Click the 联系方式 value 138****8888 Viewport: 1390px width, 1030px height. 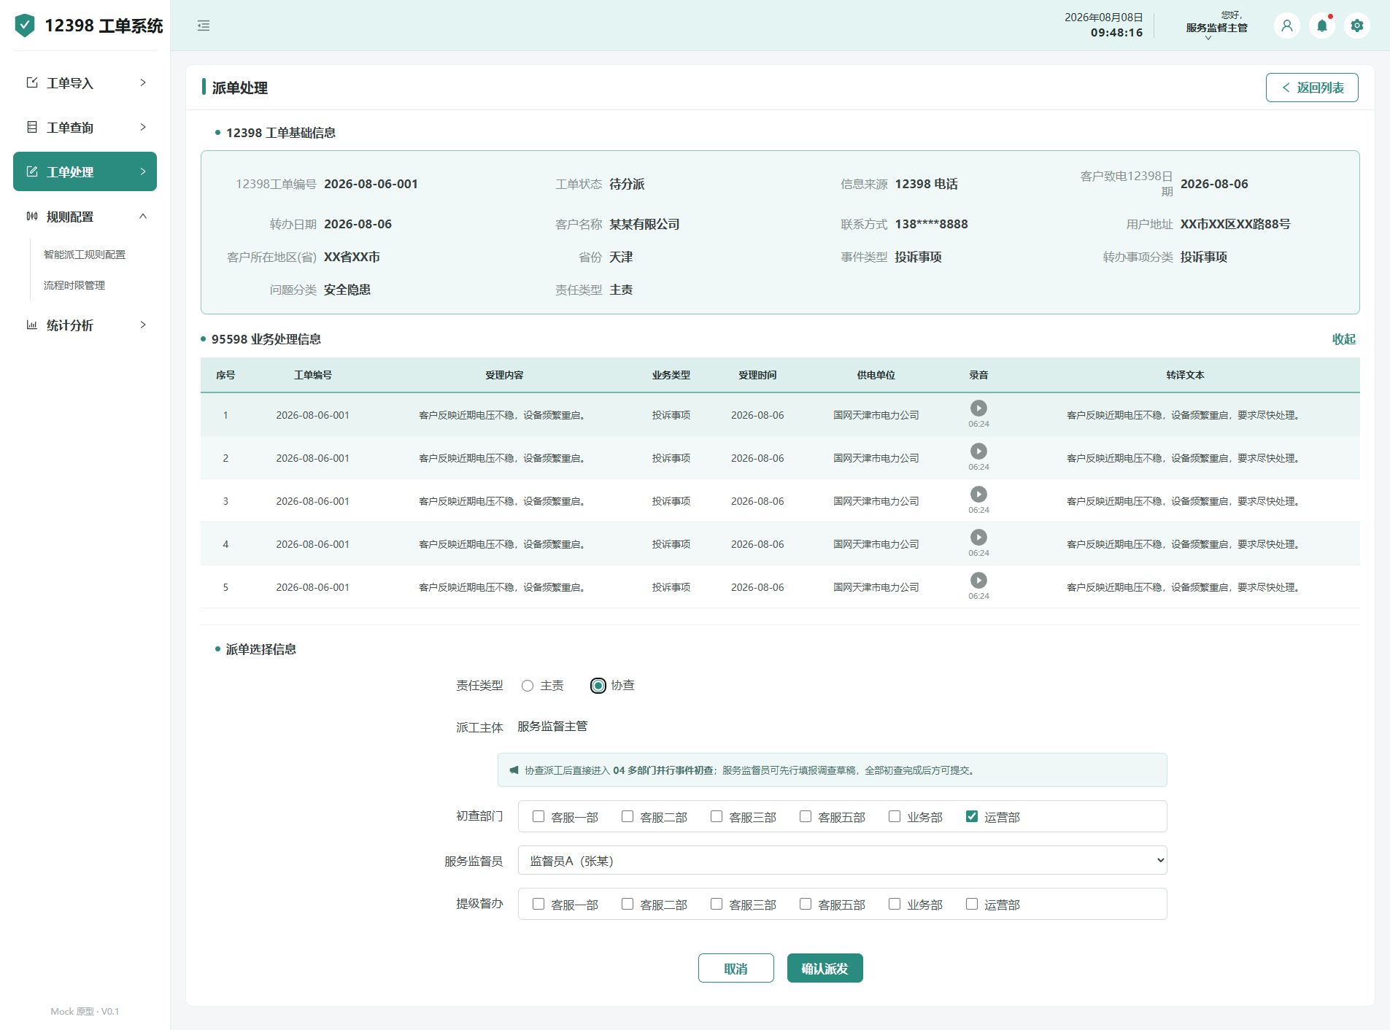tap(931, 224)
